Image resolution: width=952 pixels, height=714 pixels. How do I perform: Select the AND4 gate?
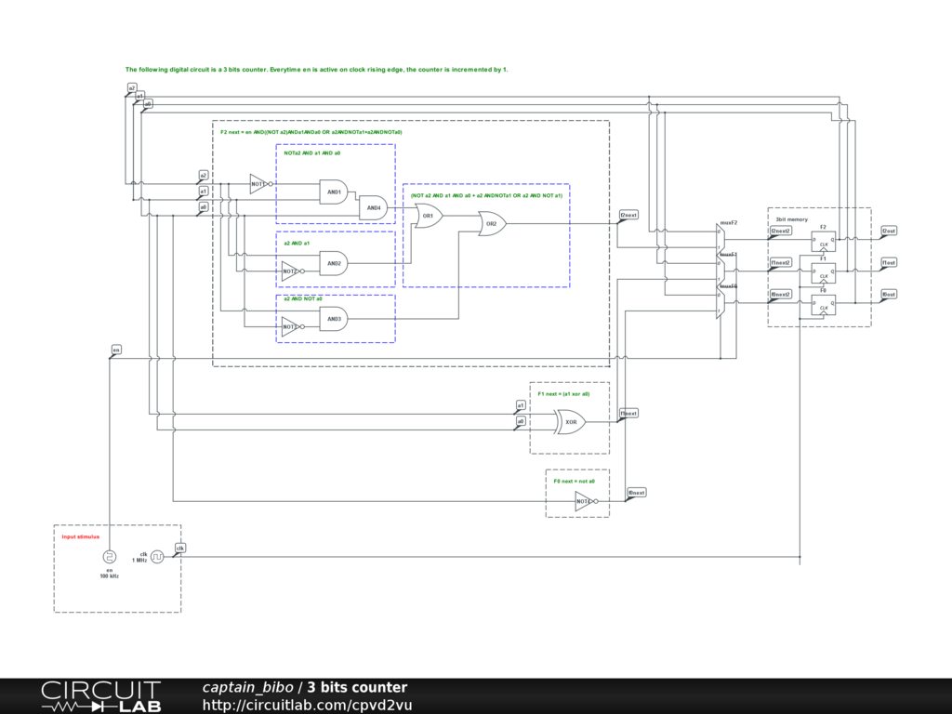click(x=374, y=208)
